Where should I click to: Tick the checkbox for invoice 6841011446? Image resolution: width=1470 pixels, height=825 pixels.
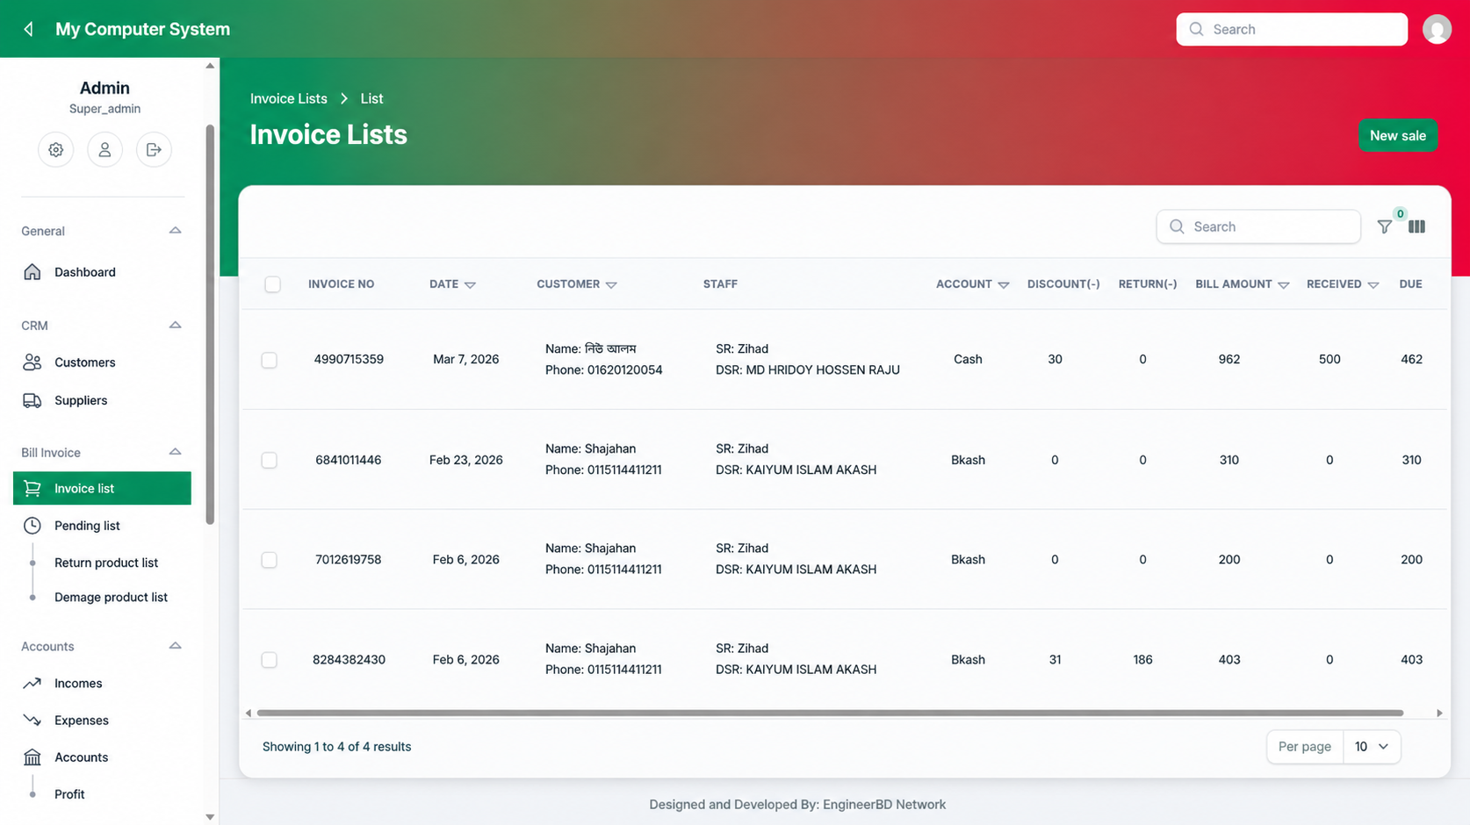click(x=270, y=460)
